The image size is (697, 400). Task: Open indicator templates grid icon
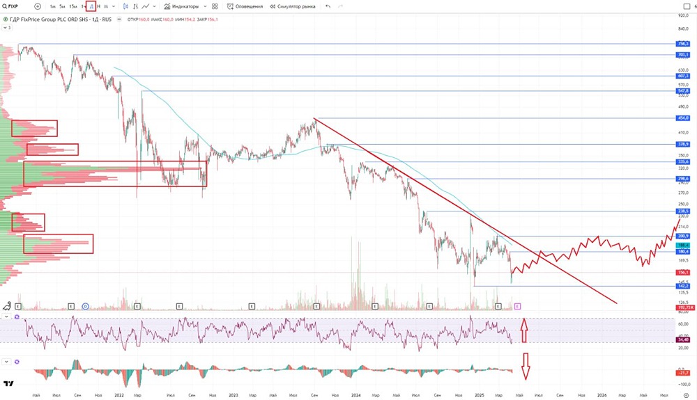click(215, 7)
